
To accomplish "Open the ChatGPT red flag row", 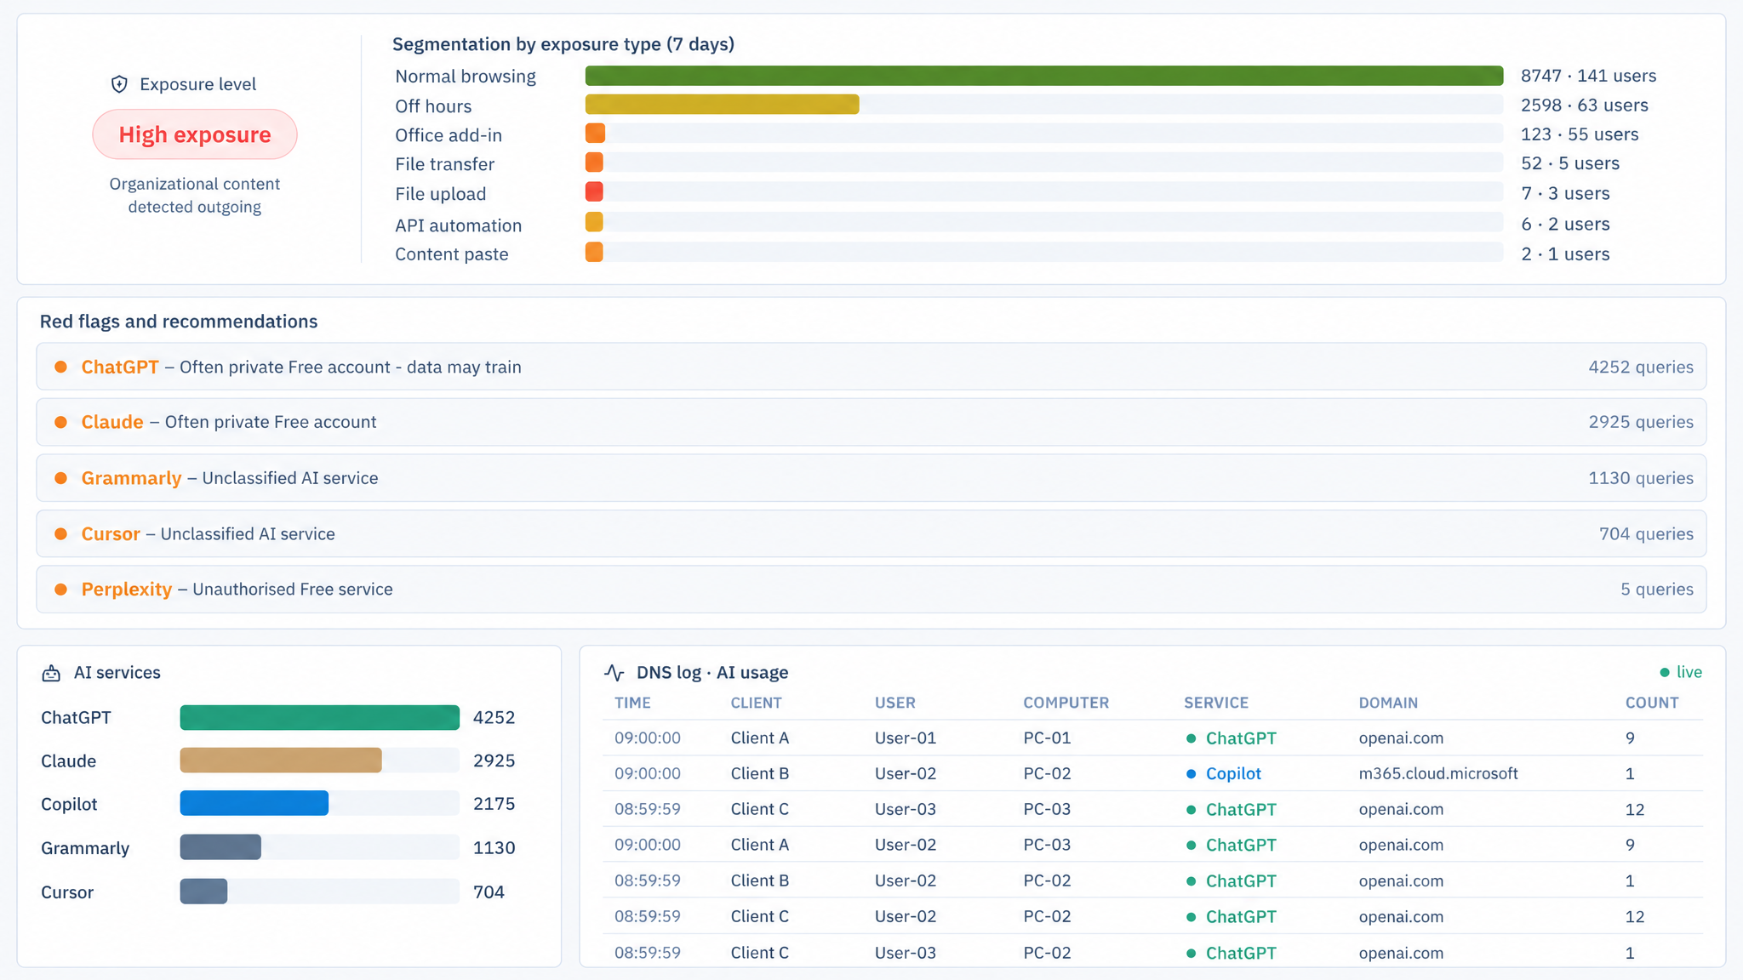I will (x=871, y=367).
